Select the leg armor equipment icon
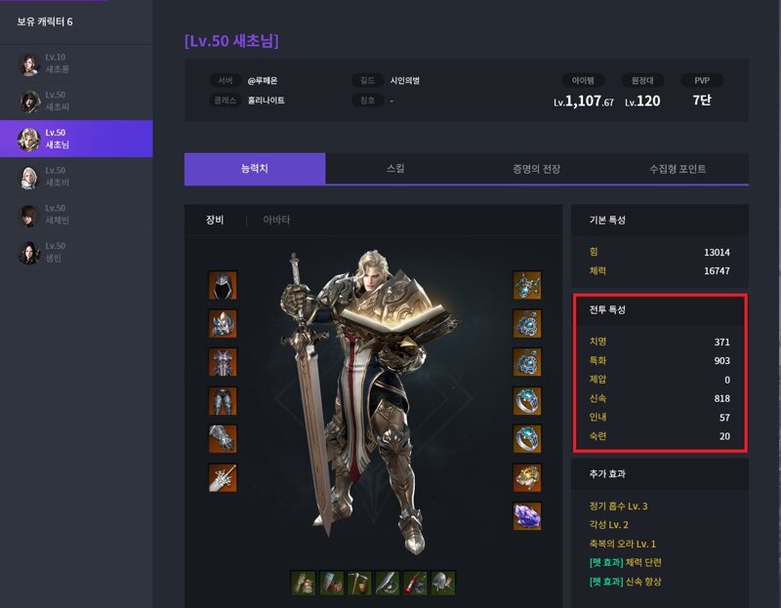Image resolution: width=781 pixels, height=608 pixels. pyautogui.click(x=223, y=401)
